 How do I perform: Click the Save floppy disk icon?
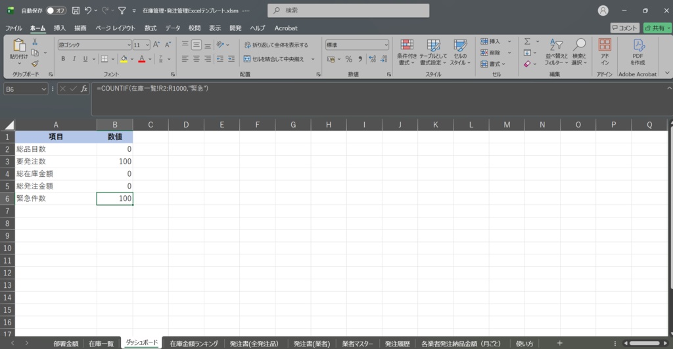[76, 11]
